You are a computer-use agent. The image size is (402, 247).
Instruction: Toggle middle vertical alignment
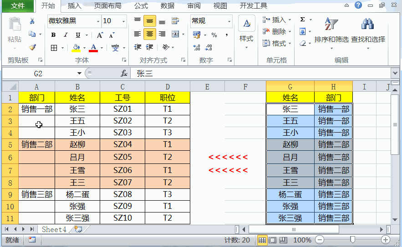click(150, 21)
